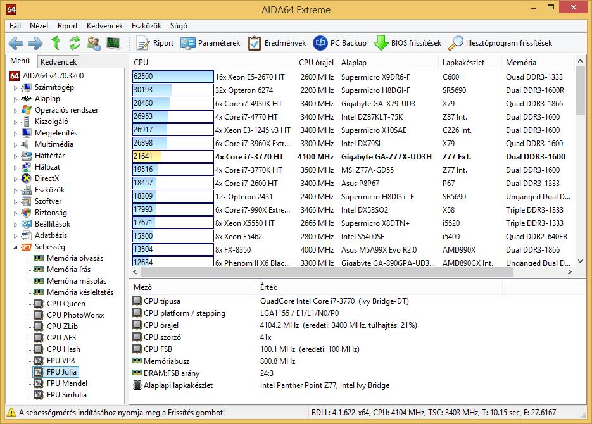Select the 8x FX-8350 result row

353,250
